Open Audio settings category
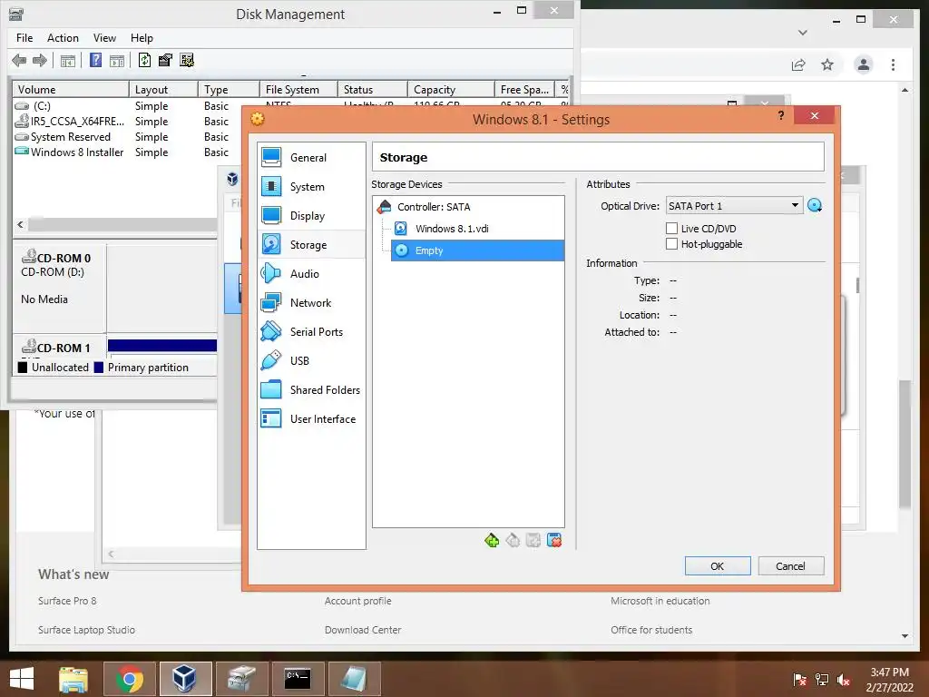This screenshot has height=697, width=929. (x=311, y=274)
